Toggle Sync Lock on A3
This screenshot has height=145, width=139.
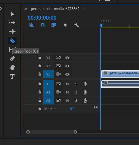coord(59,100)
